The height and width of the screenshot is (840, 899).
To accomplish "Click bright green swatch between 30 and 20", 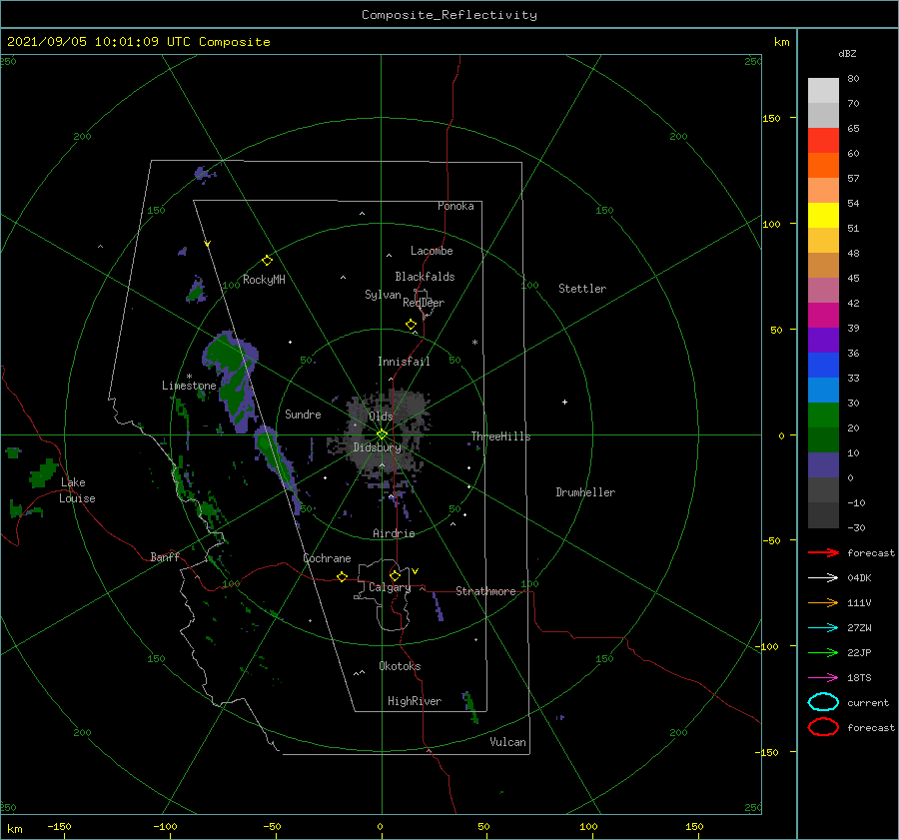I will tap(823, 416).
